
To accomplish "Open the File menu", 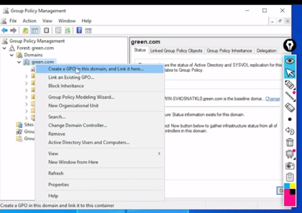I will point(13,21).
